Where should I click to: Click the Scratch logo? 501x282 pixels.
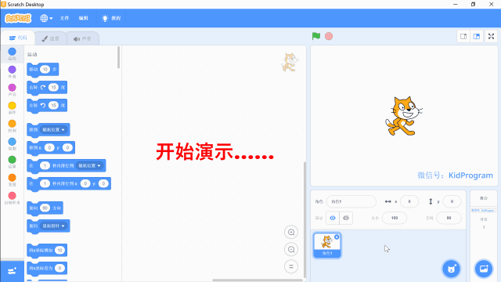point(18,18)
